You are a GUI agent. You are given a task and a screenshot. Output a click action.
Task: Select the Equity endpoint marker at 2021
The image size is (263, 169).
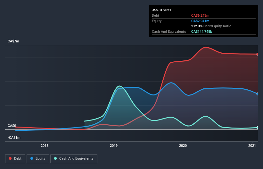pos(258,94)
